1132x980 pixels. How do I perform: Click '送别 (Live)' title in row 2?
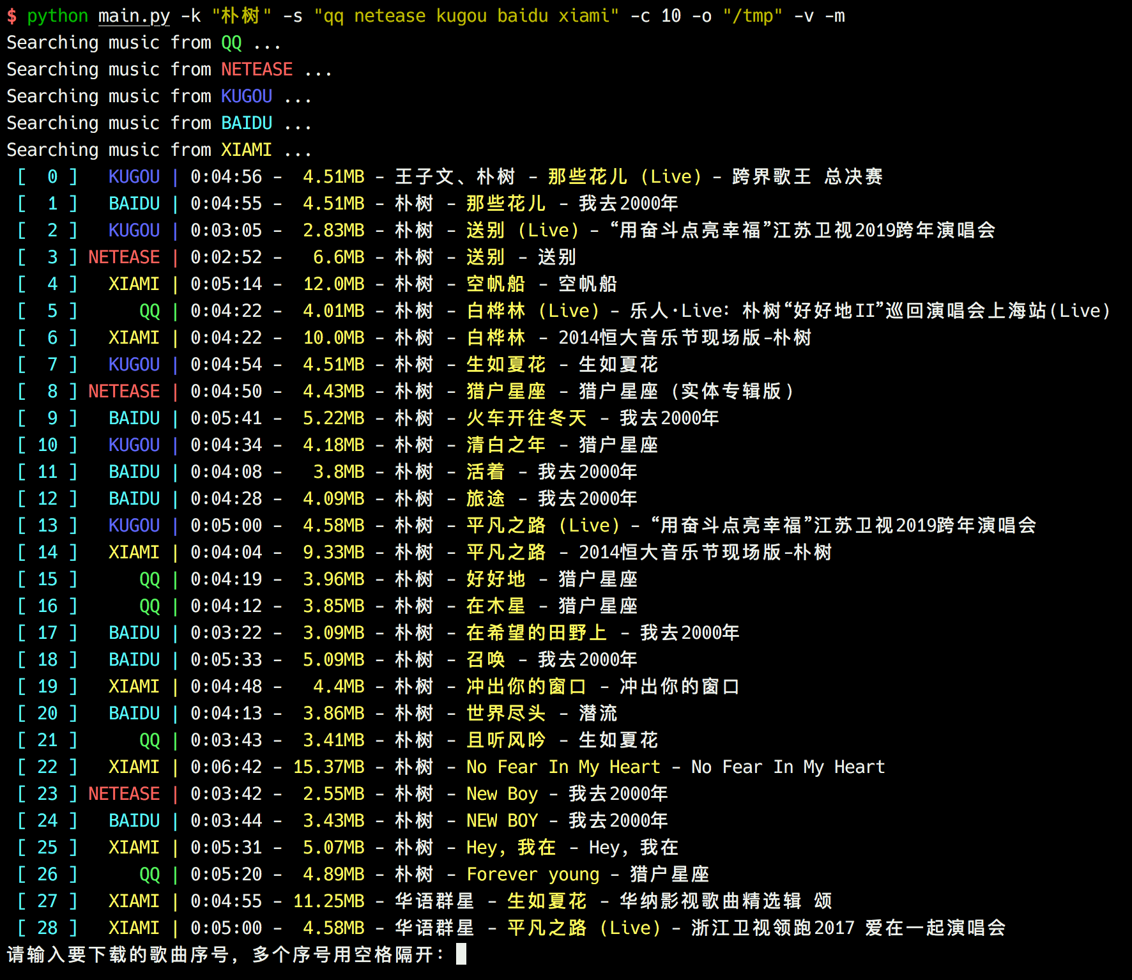(523, 230)
